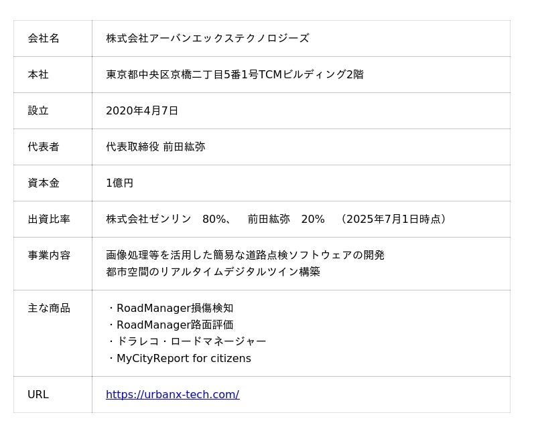Click the 事業内容 row label
The height and width of the screenshot is (433, 536).
pos(49,256)
